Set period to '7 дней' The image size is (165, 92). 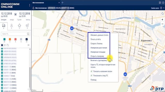tap(19, 20)
